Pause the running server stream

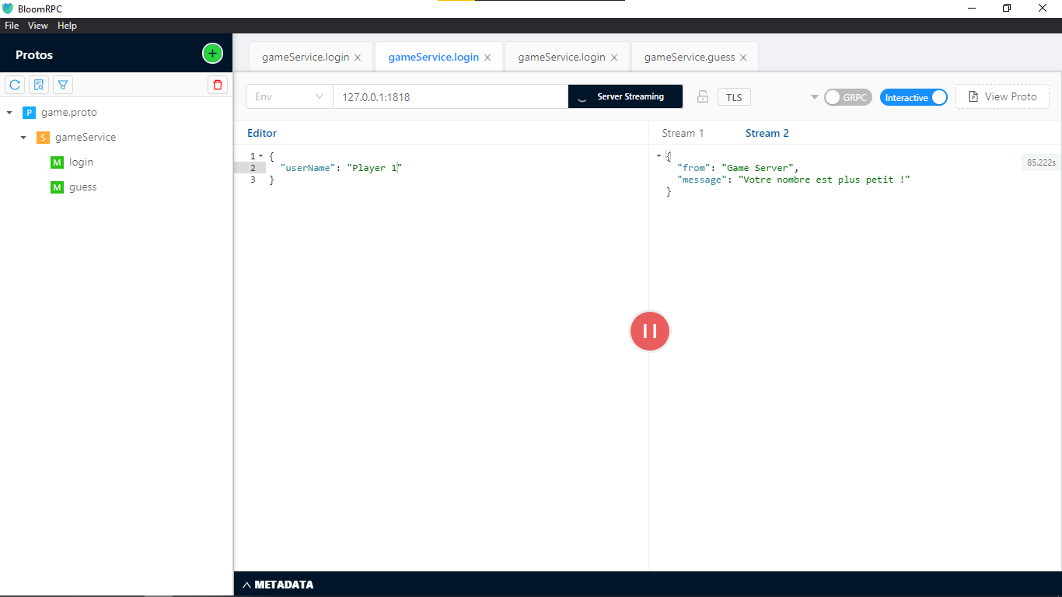[x=649, y=331]
